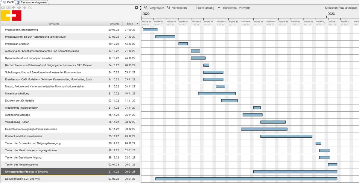Select the Gantt tab
Viewport: 359px width, 183px height.
(10, 2)
